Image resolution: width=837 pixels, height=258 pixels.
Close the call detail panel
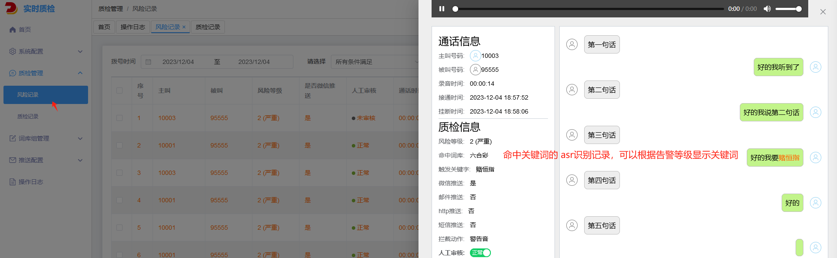[x=823, y=12]
